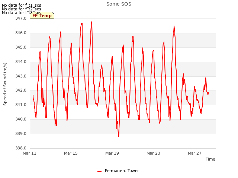Click the 341.0 y-axis value
Viewport: 238px width, 178px height.
pos(21,105)
